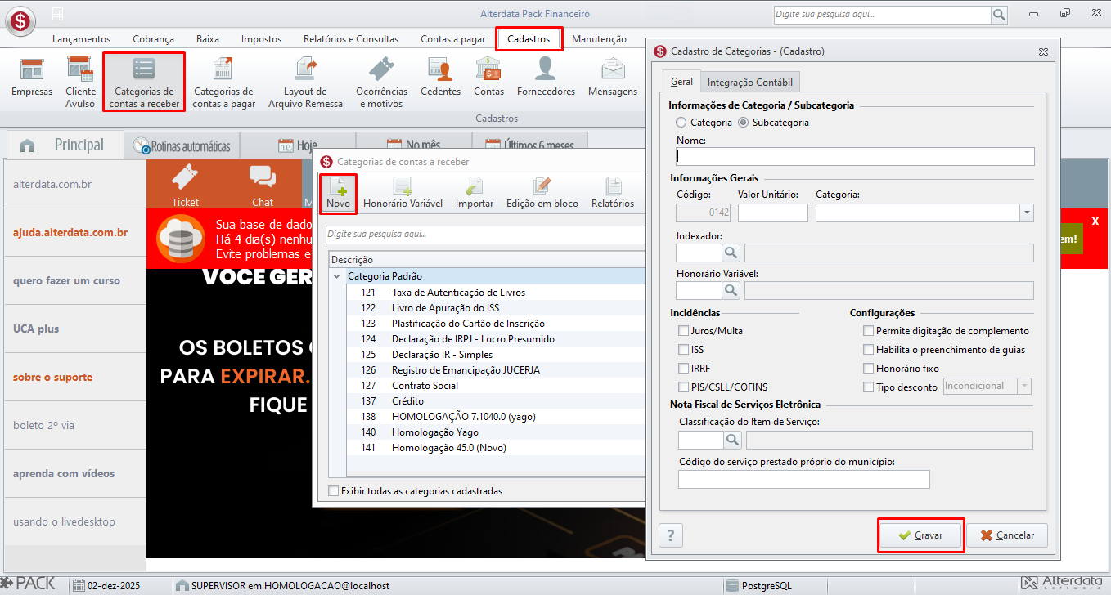Screen dimensions: 1111x595
Task: Collapse the Categoria Padrão tree node
Action: (337, 276)
